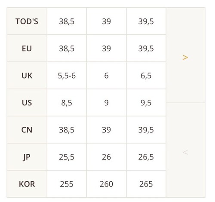This screenshot has height=202, width=215.
Task: Click the KOR 265 size cell
Action: click(x=146, y=184)
